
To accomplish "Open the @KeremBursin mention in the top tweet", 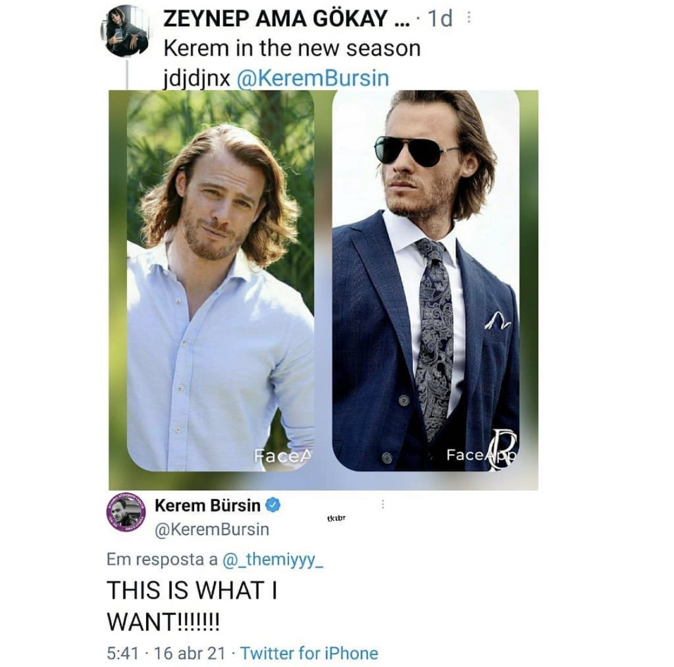I will [313, 79].
